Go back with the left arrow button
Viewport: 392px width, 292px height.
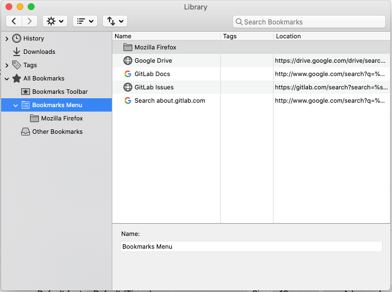(x=14, y=21)
